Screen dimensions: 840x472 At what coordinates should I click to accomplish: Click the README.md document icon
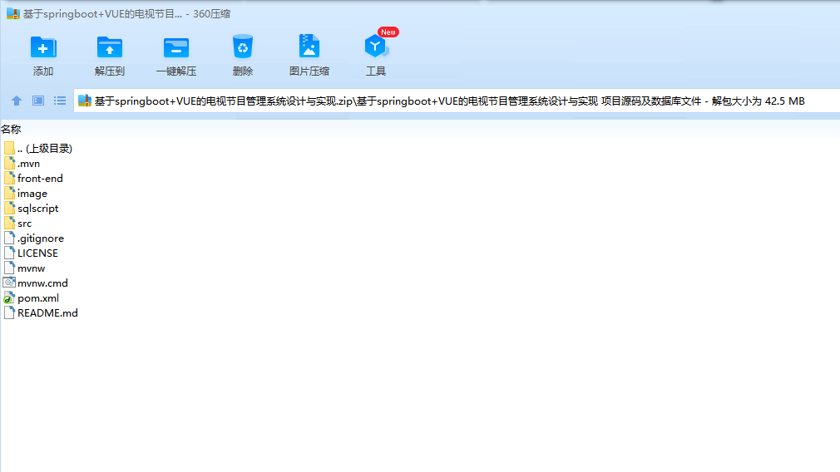[9, 313]
